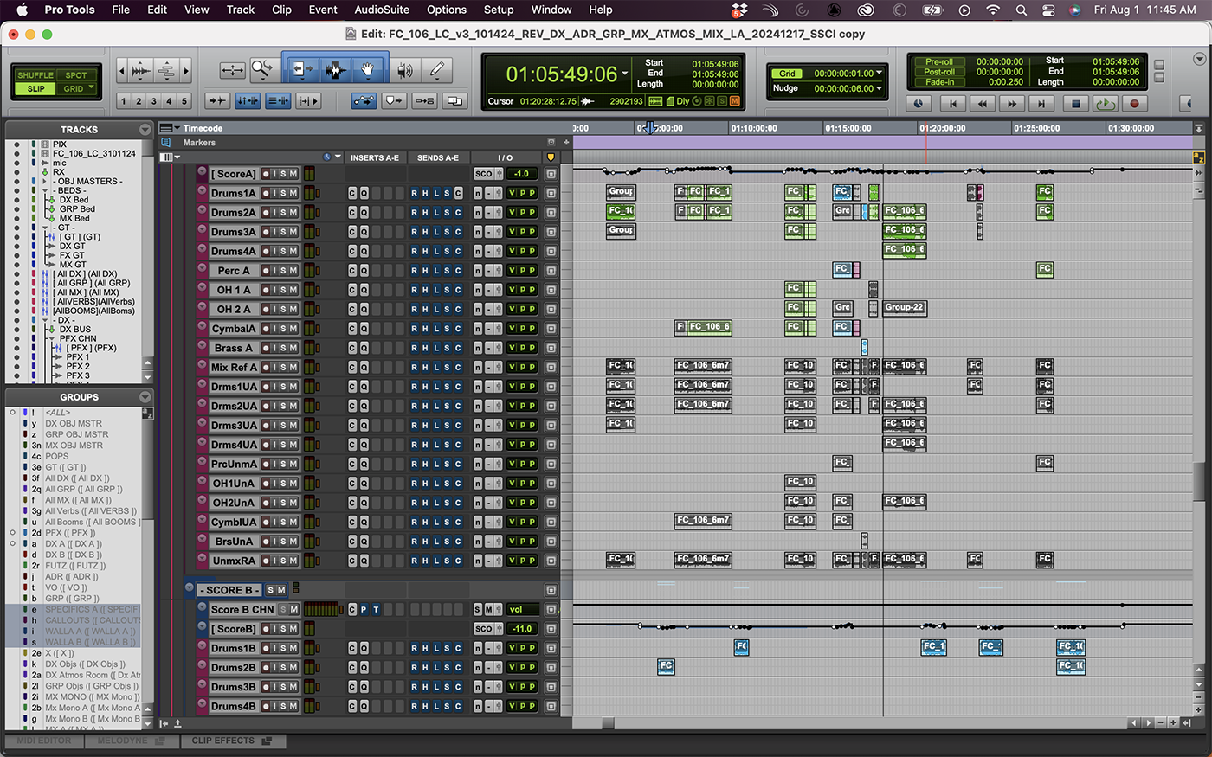The width and height of the screenshot is (1212, 757).
Task: Toggle Pre-roll in transport display
Action: (938, 62)
